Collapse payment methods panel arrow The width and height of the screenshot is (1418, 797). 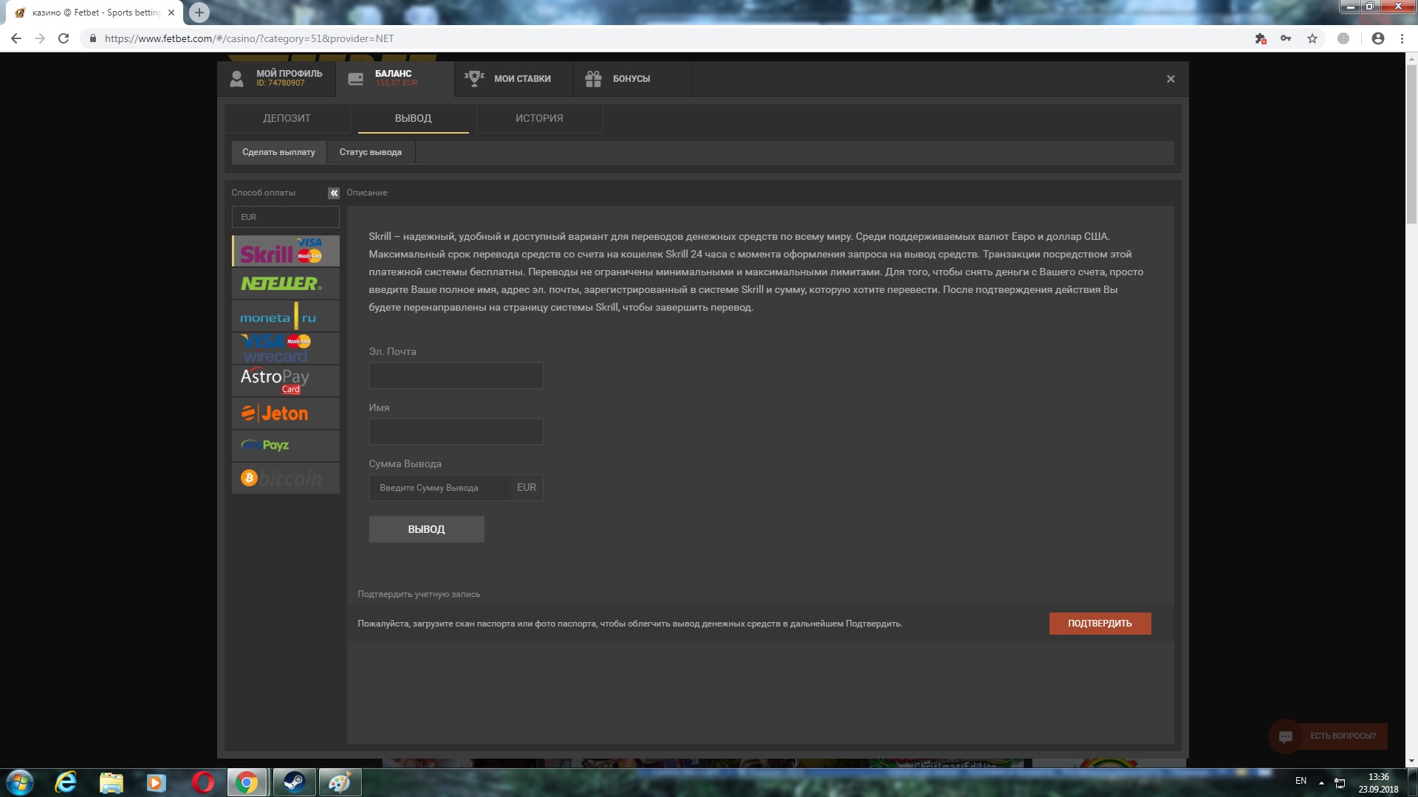tap(334, 193)
